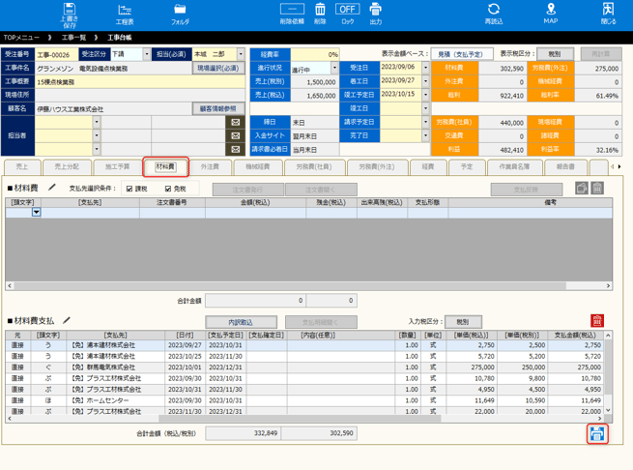This screenshot has width=633, height=470.
Task: Switch to the 労務費(社員) tab
Action: [314, 167]
